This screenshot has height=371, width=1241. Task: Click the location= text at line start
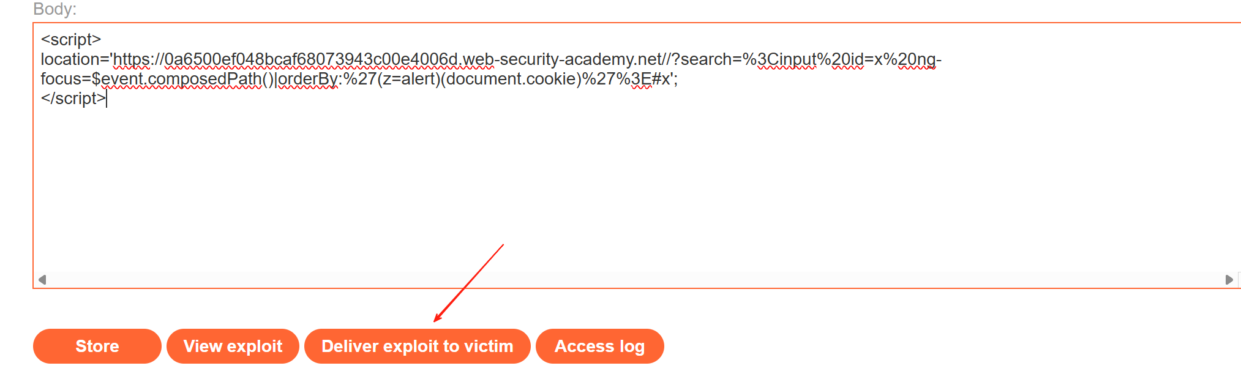tap(75, 59)
